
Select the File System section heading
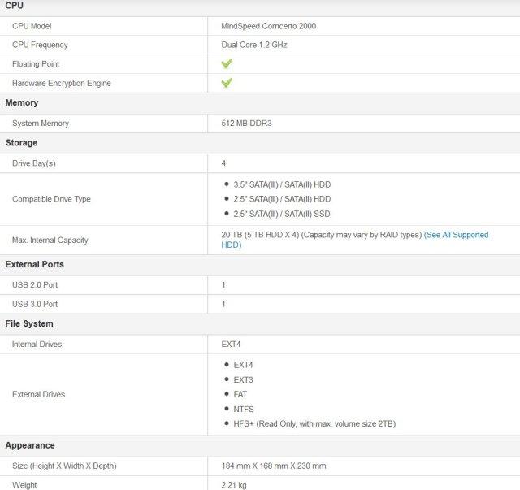(x=29, y=323)
